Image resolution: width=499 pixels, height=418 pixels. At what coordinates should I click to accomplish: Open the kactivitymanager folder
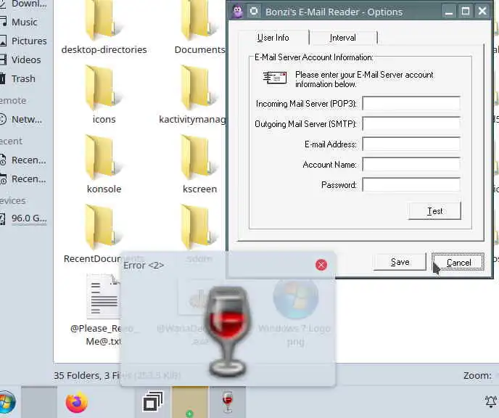click(x=199, y=88)
